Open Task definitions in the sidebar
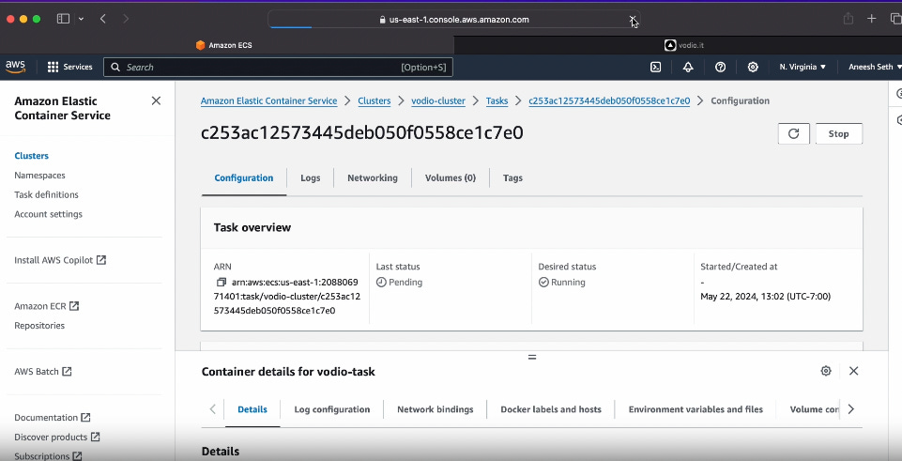 coord(46,194)
